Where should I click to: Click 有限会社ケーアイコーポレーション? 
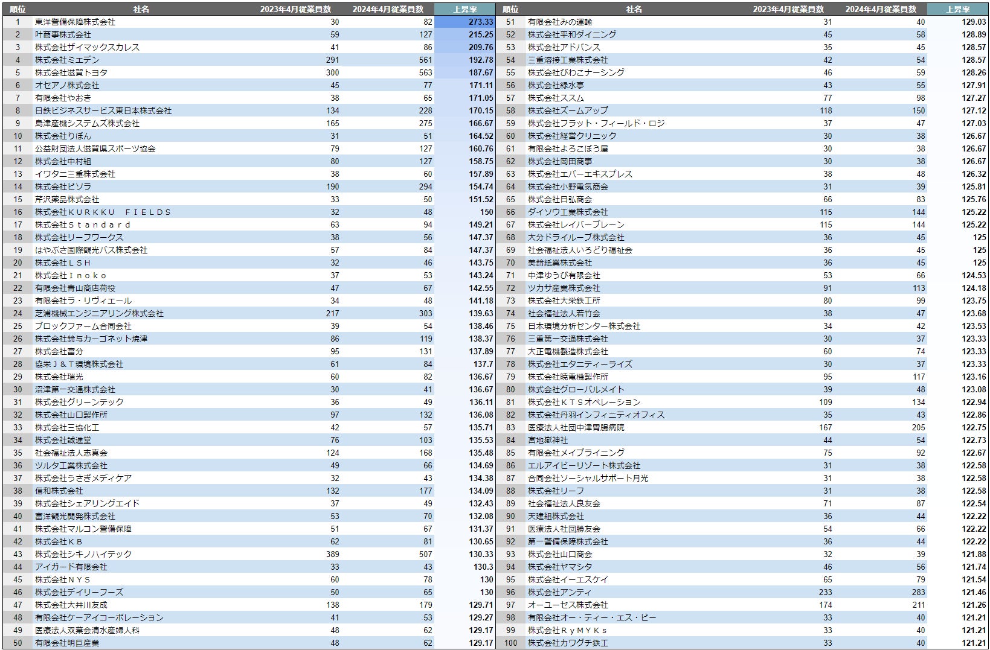click(x=99, y=617)
